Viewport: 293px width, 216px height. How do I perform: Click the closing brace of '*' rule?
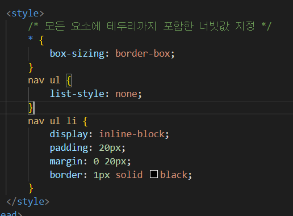coord(31,67)
